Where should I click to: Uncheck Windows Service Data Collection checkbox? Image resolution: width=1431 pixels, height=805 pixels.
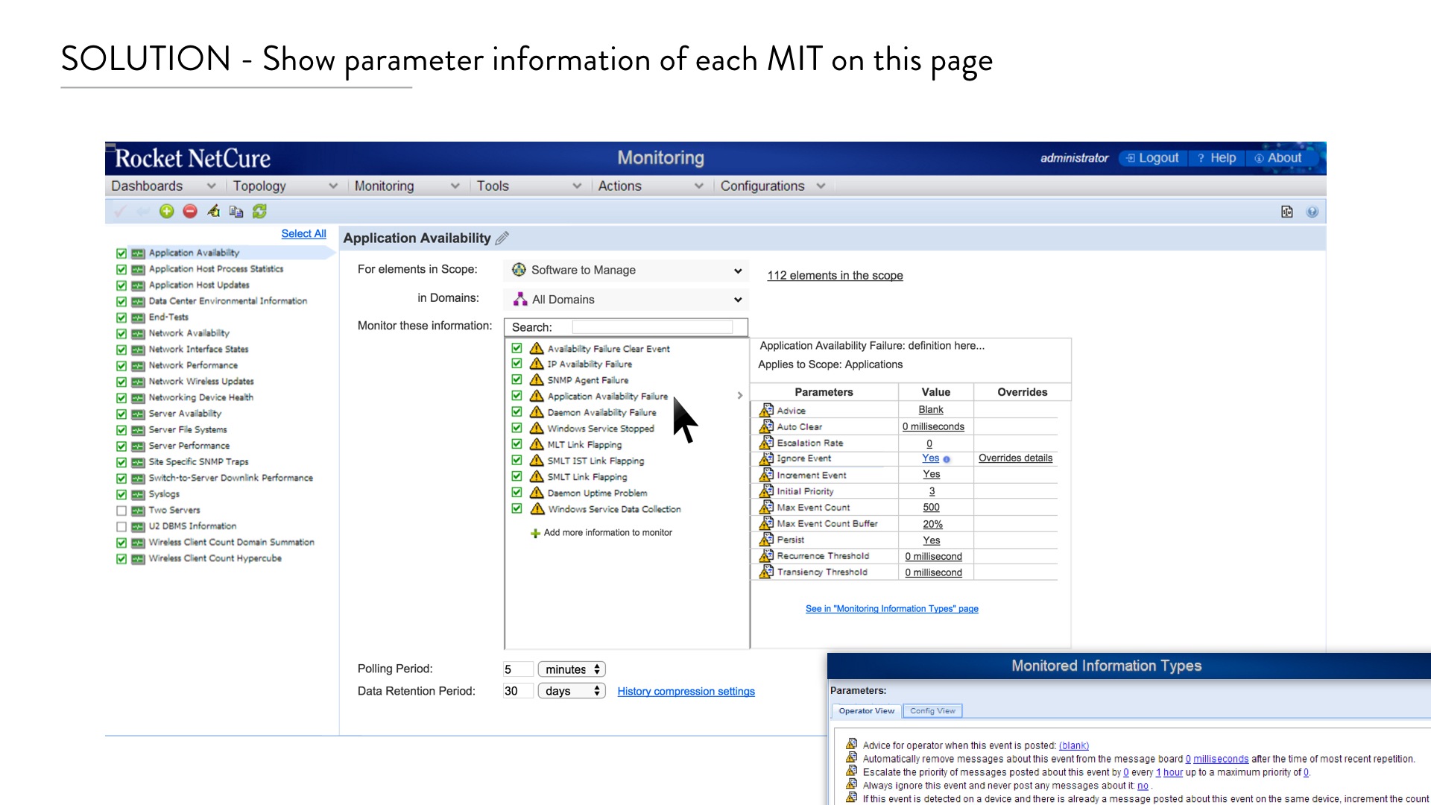[517, 508]
